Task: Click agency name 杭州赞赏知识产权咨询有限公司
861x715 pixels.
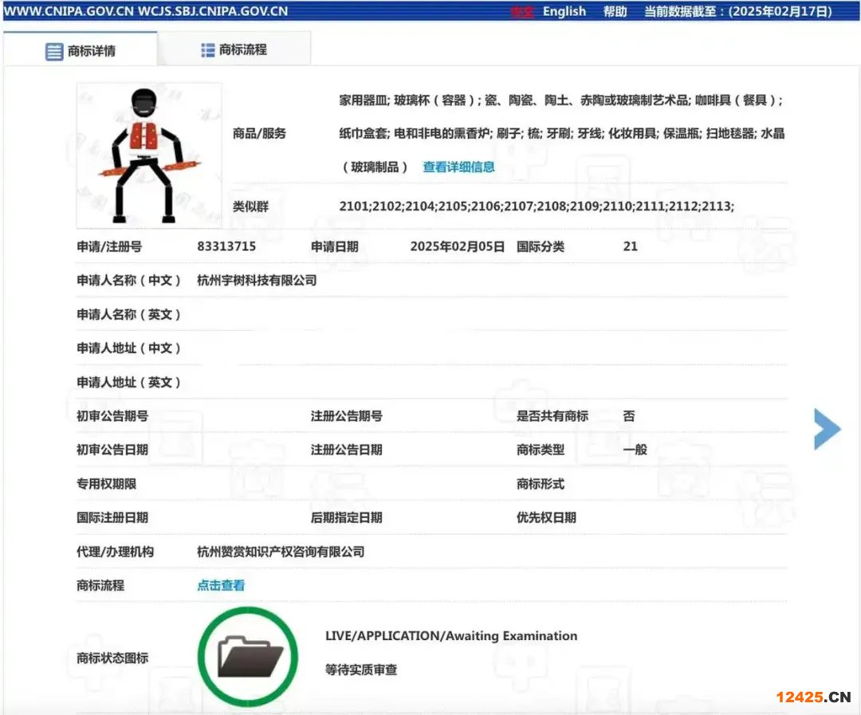Action: (x=281, y=552)
